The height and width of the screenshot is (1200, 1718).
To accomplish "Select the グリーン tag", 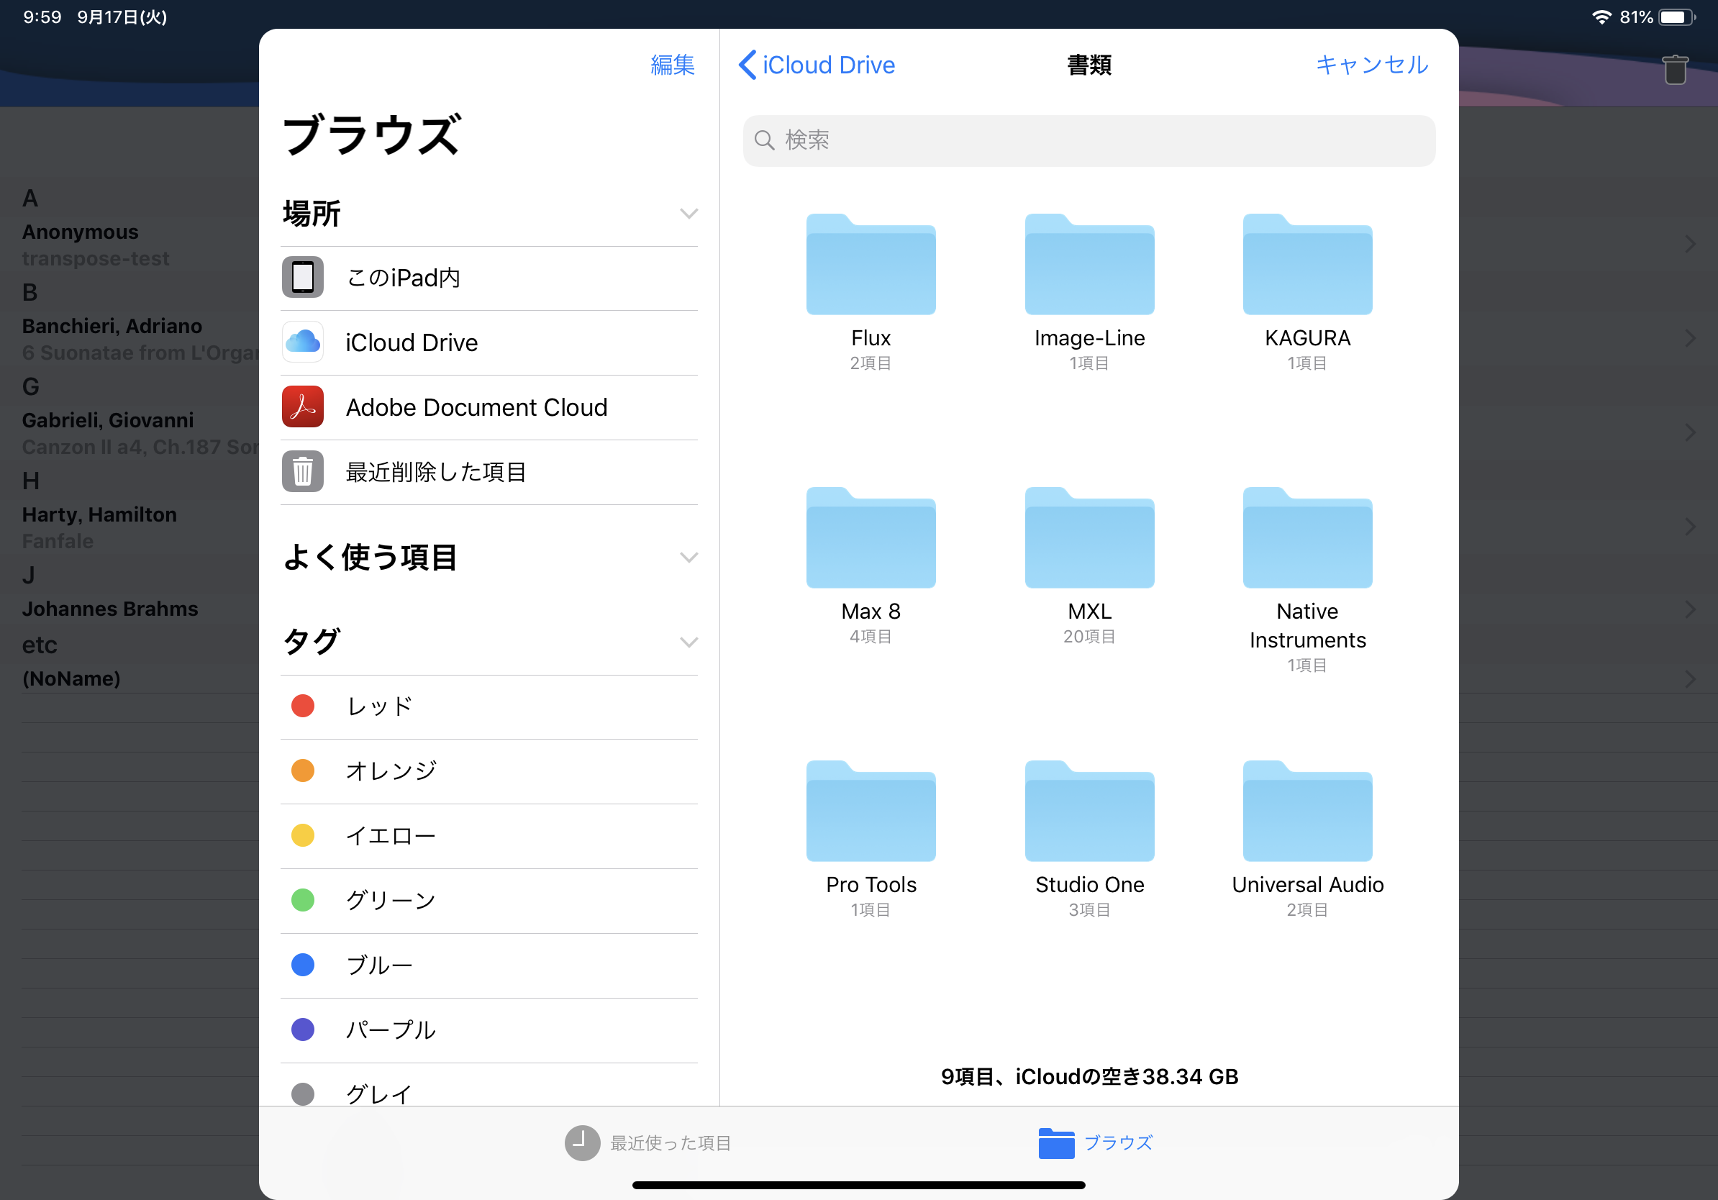I will pos(488,900).
